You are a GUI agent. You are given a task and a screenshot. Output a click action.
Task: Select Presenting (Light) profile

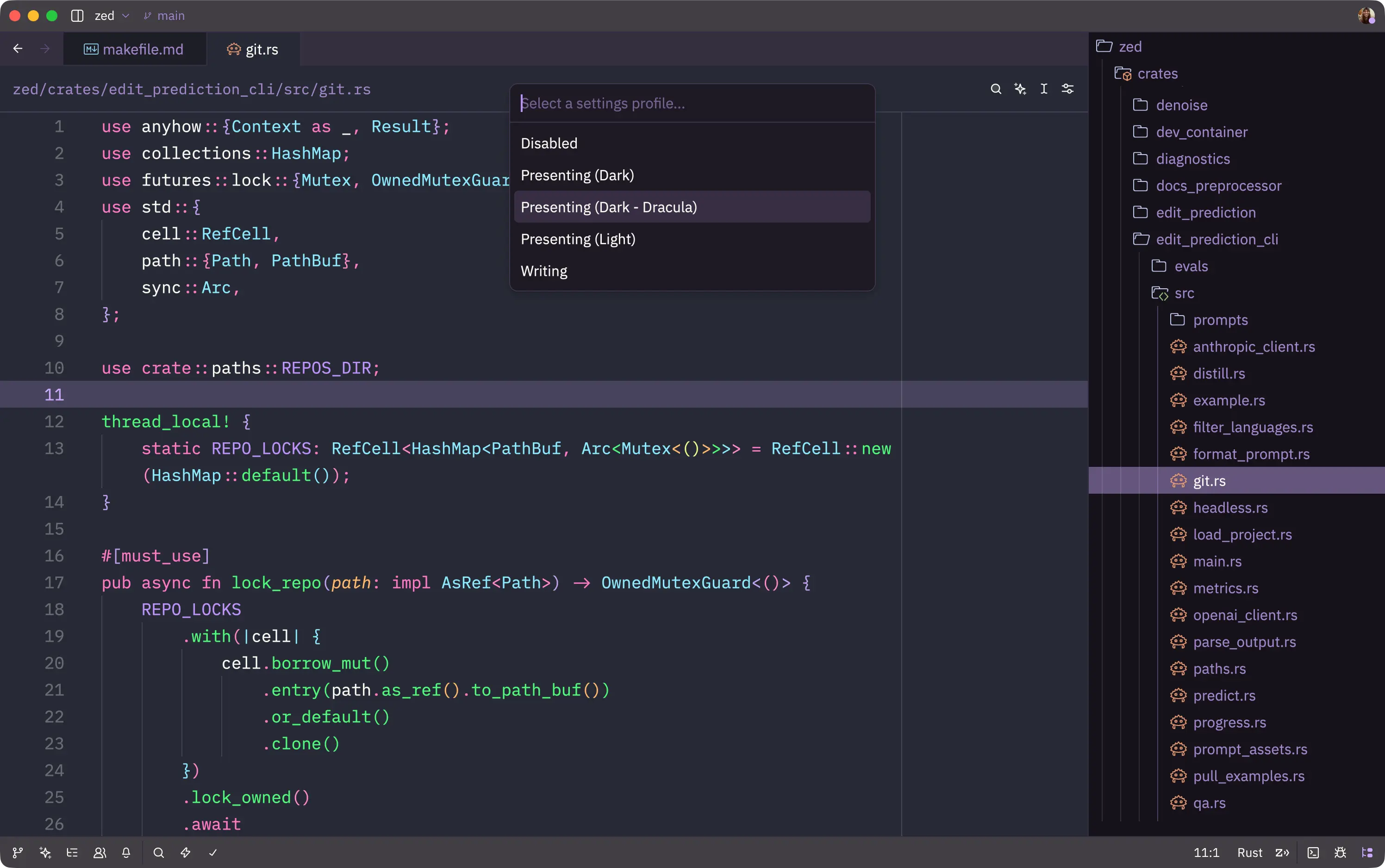click(578, 239)
